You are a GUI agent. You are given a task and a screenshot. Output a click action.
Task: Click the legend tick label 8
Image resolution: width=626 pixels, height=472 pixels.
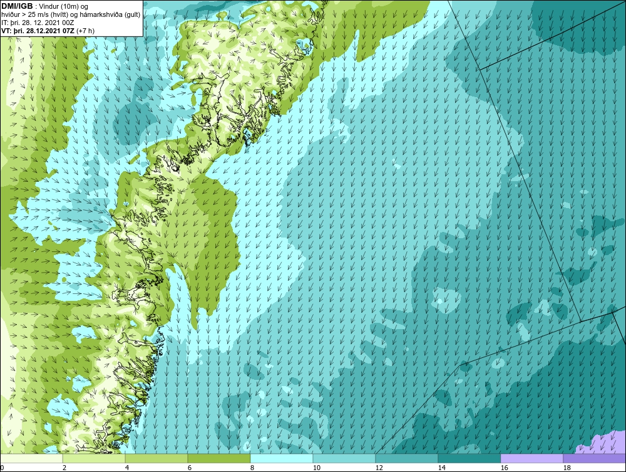click(x=252, y=468)
